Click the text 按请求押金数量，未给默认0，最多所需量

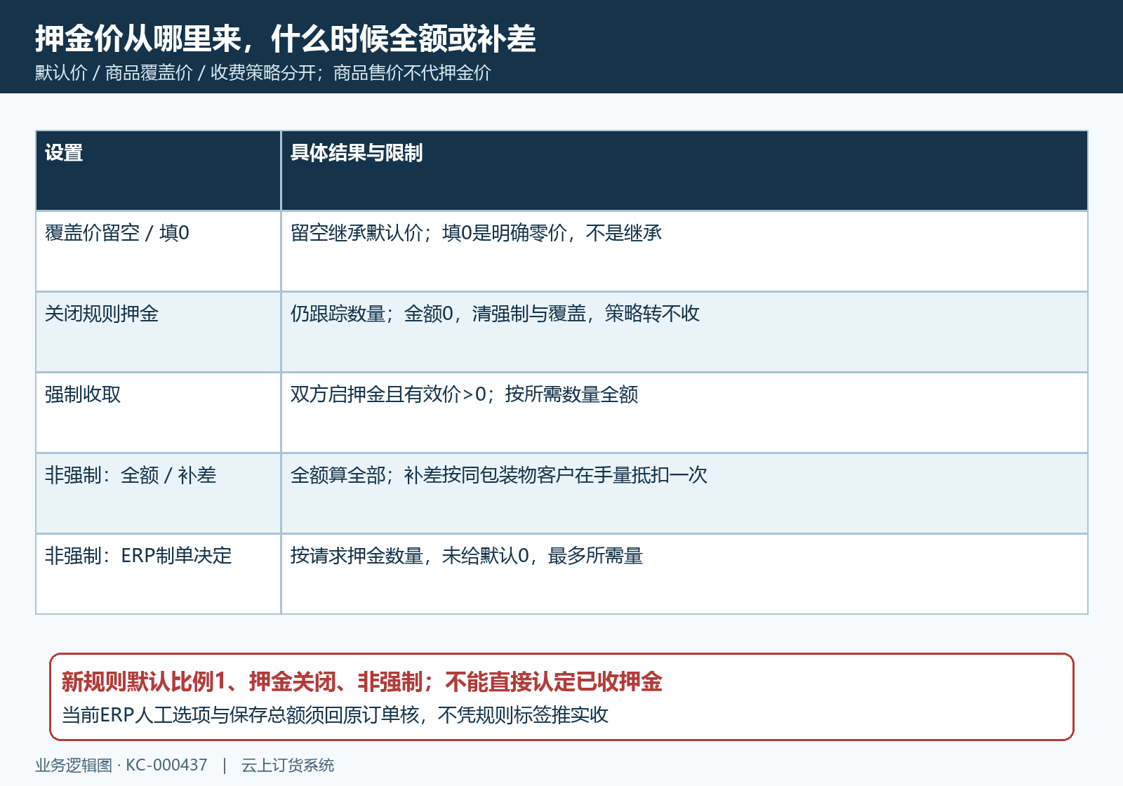point(466,556)
